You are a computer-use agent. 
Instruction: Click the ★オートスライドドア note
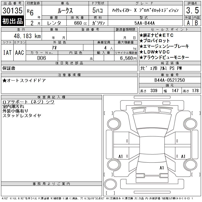tap(24, 81)
